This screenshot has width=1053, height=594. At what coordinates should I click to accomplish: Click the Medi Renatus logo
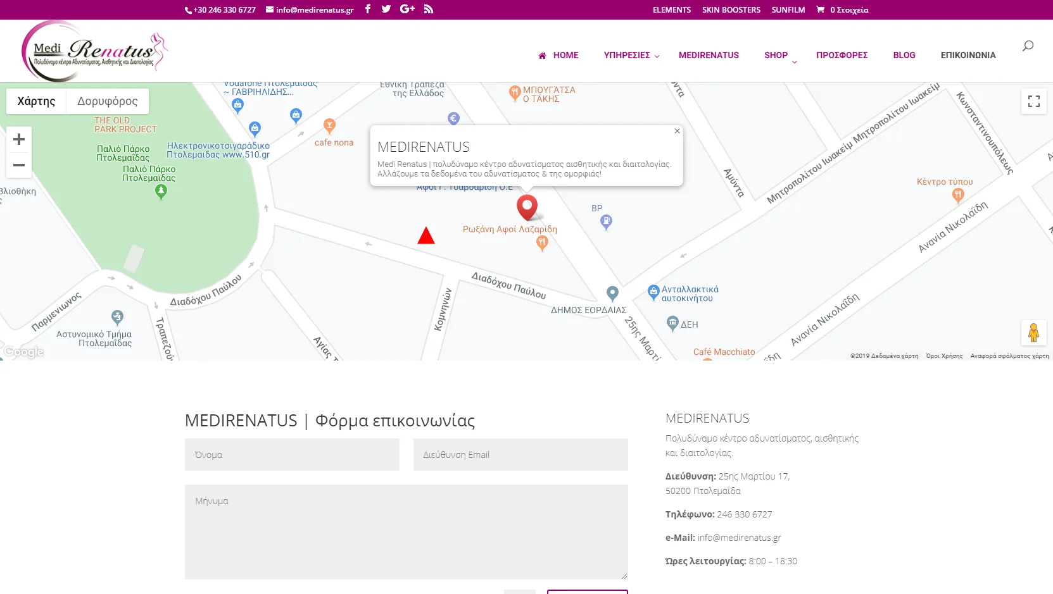[95, 51]
